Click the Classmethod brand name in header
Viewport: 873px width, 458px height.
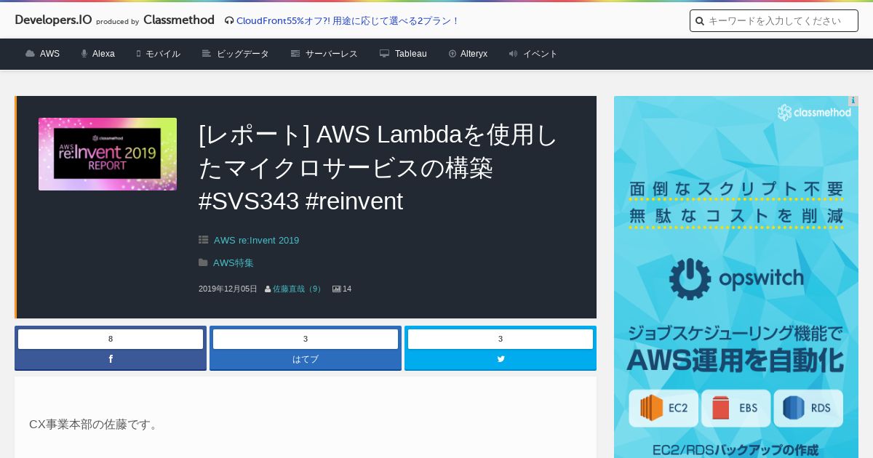click(x=179, y=20)
